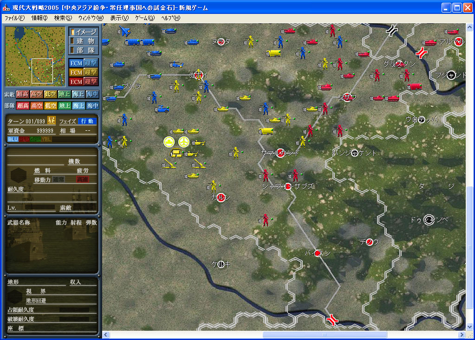The image size is (475, 340).
Task: Toggle 低空 in the 索敵 row
Action: point(51,94)
